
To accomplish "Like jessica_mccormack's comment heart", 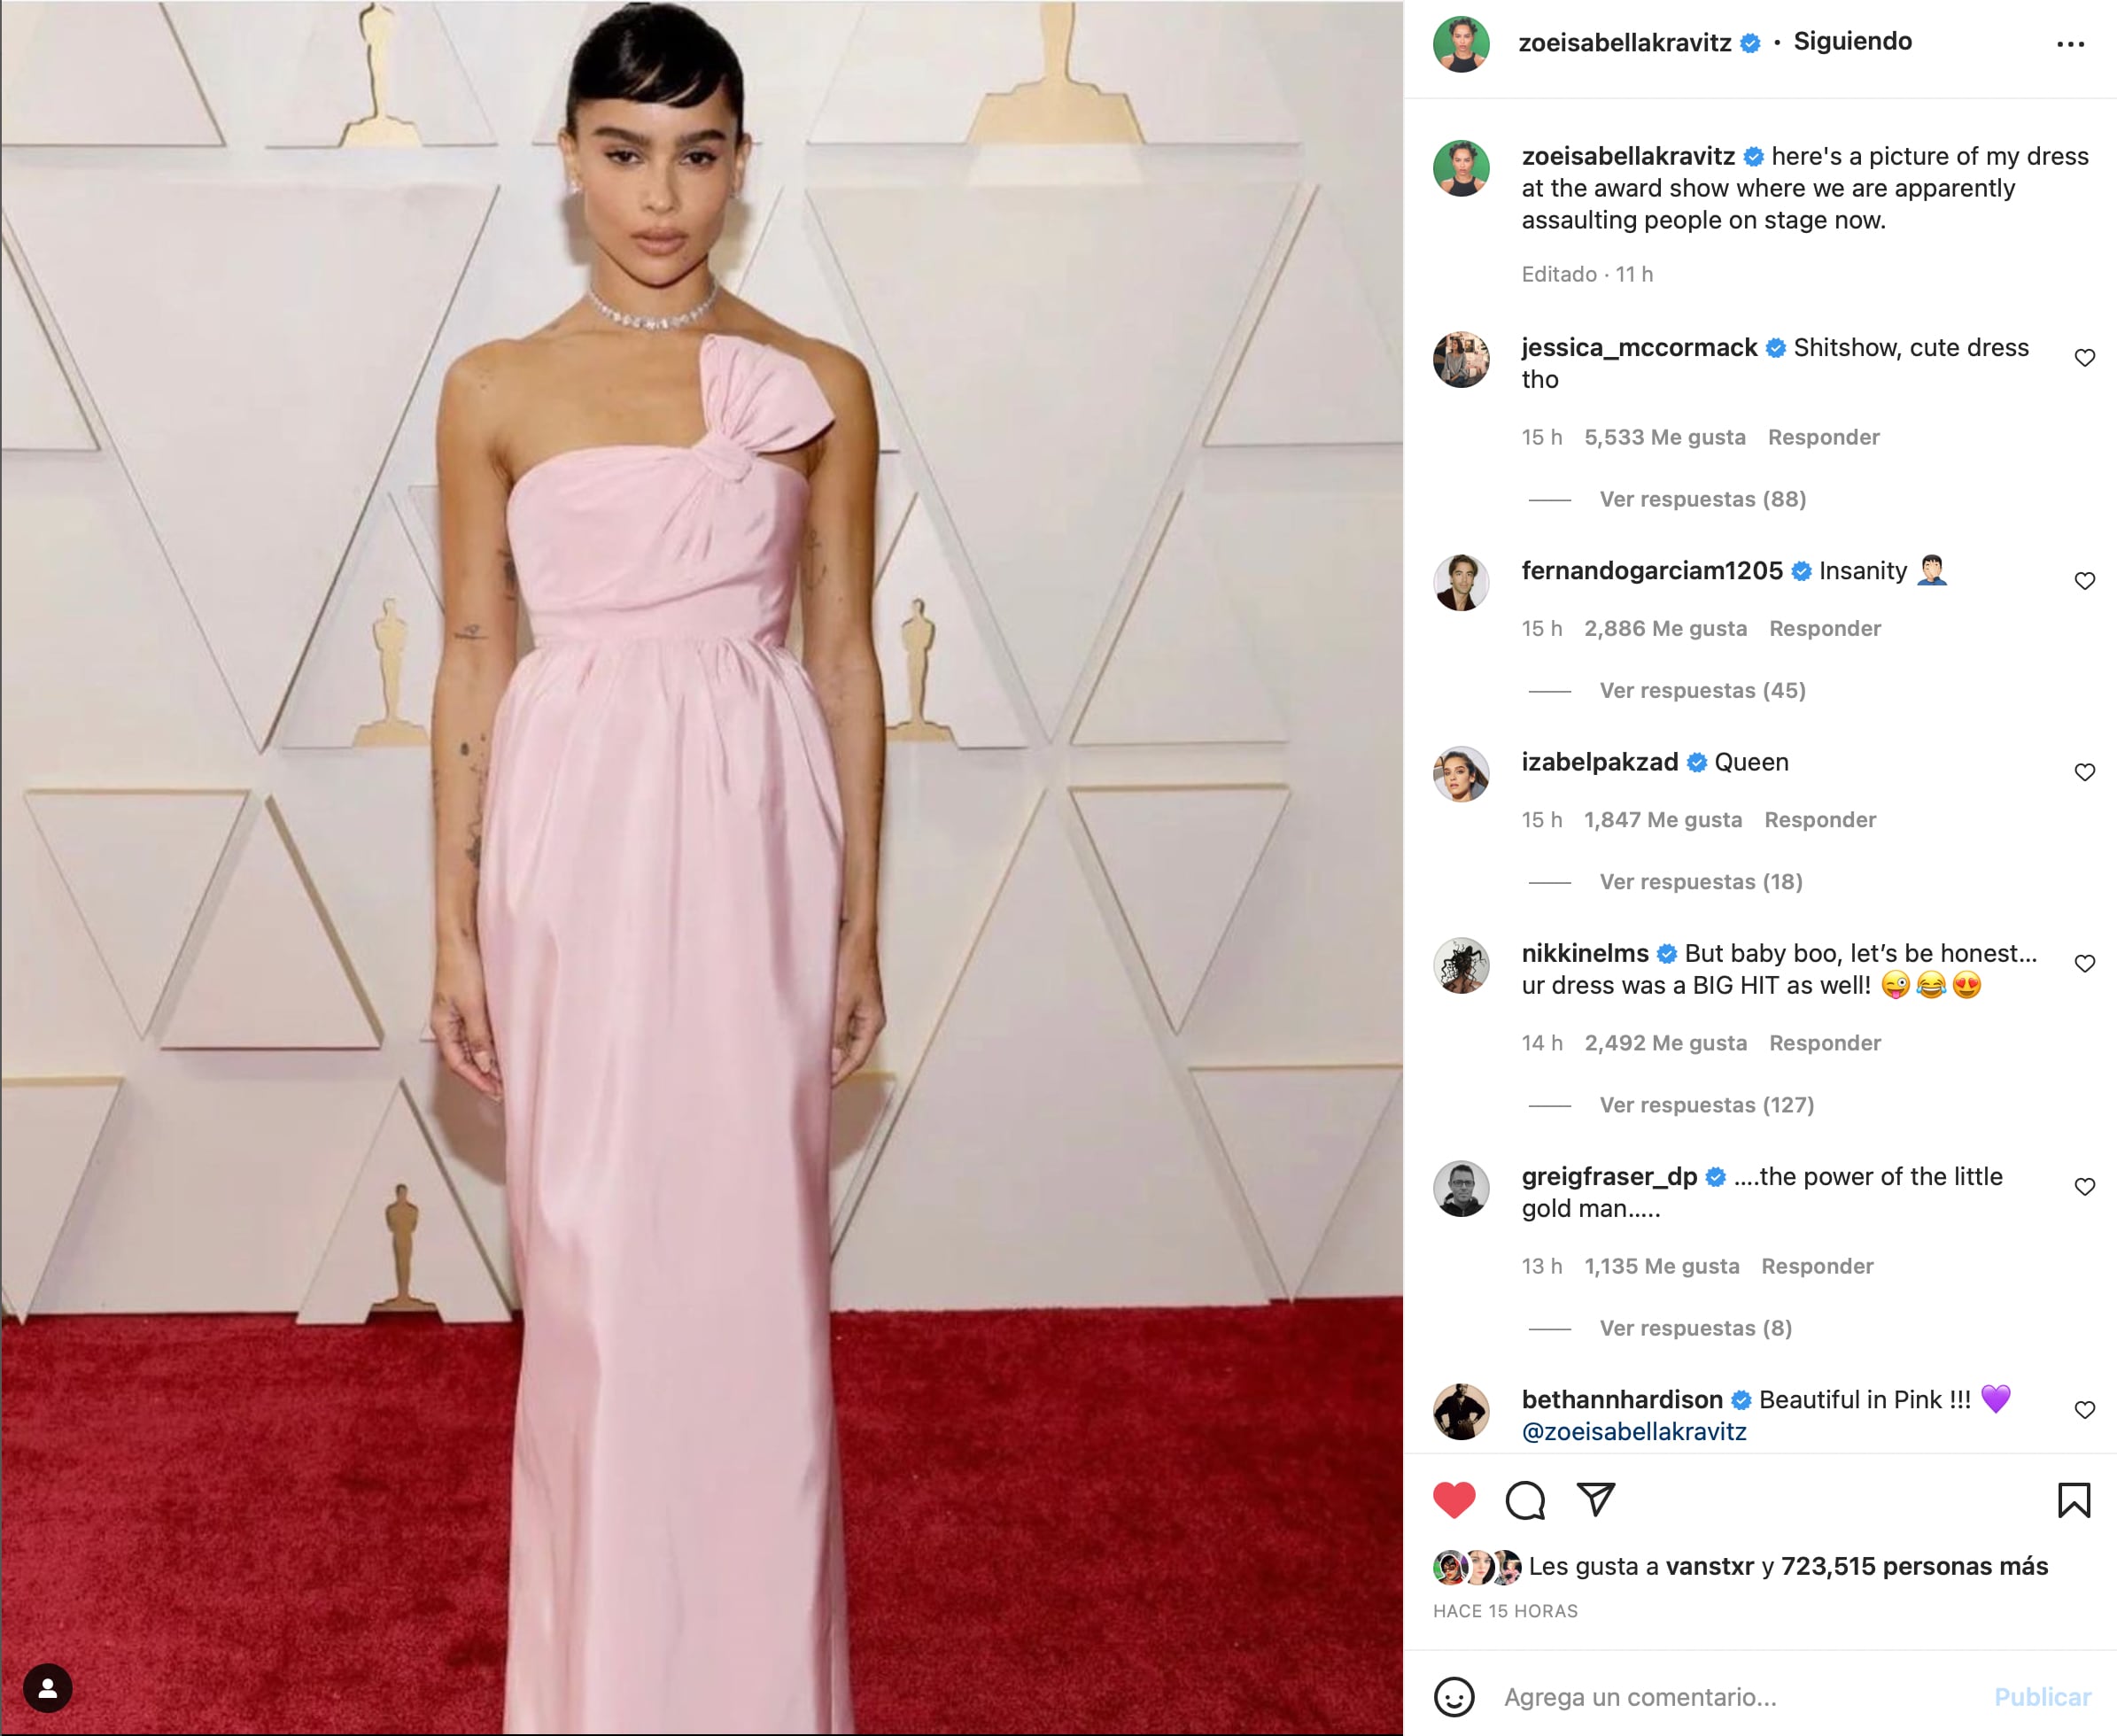I will 2084,358.
